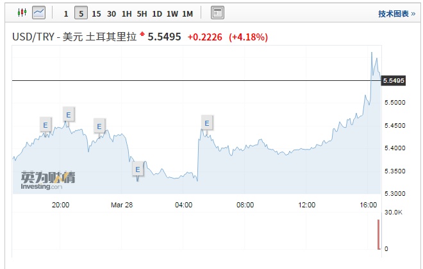Screen dimensions: 423x269
Task: Open the news panel icon in toolbar
Action: click(x=217, y=13)
